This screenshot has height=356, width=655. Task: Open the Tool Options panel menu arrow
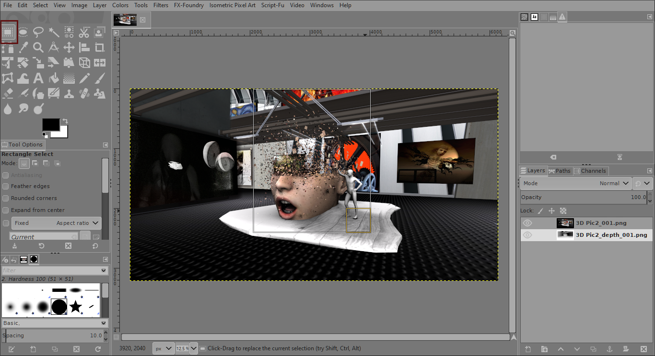[x=105, y=145]
